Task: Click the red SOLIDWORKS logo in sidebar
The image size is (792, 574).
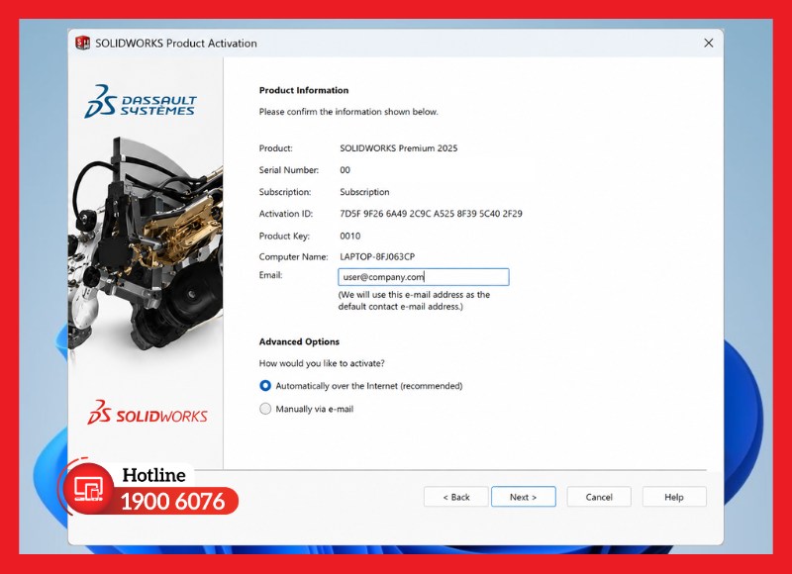Action: pyautogui.click(x=147, y=413)
